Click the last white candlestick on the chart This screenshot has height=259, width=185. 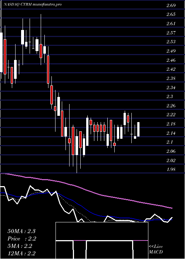tap(138, 129)
